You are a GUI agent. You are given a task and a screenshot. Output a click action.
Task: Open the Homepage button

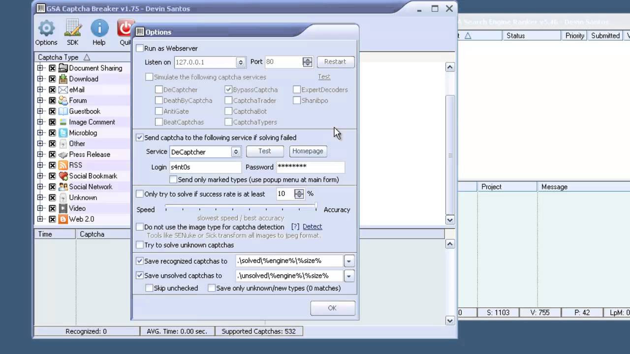coord(308,151)
